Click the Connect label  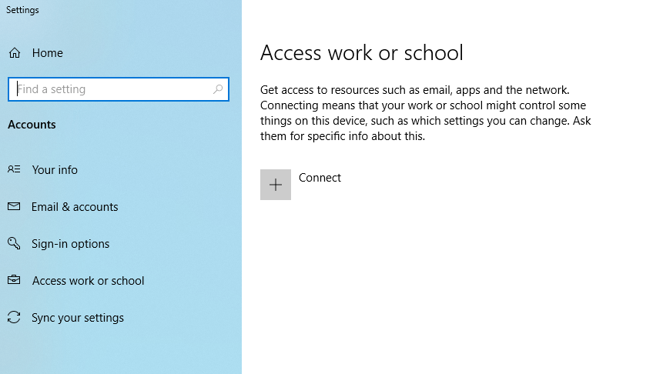320,178
